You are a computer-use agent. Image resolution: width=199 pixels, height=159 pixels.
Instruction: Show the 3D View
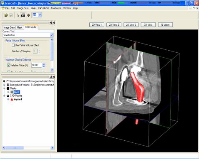(x=148, y=25)
